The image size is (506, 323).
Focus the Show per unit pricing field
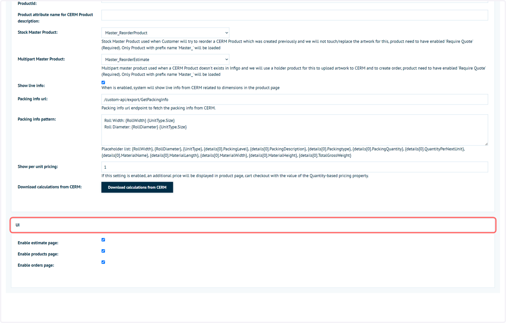tap(295, 167)
